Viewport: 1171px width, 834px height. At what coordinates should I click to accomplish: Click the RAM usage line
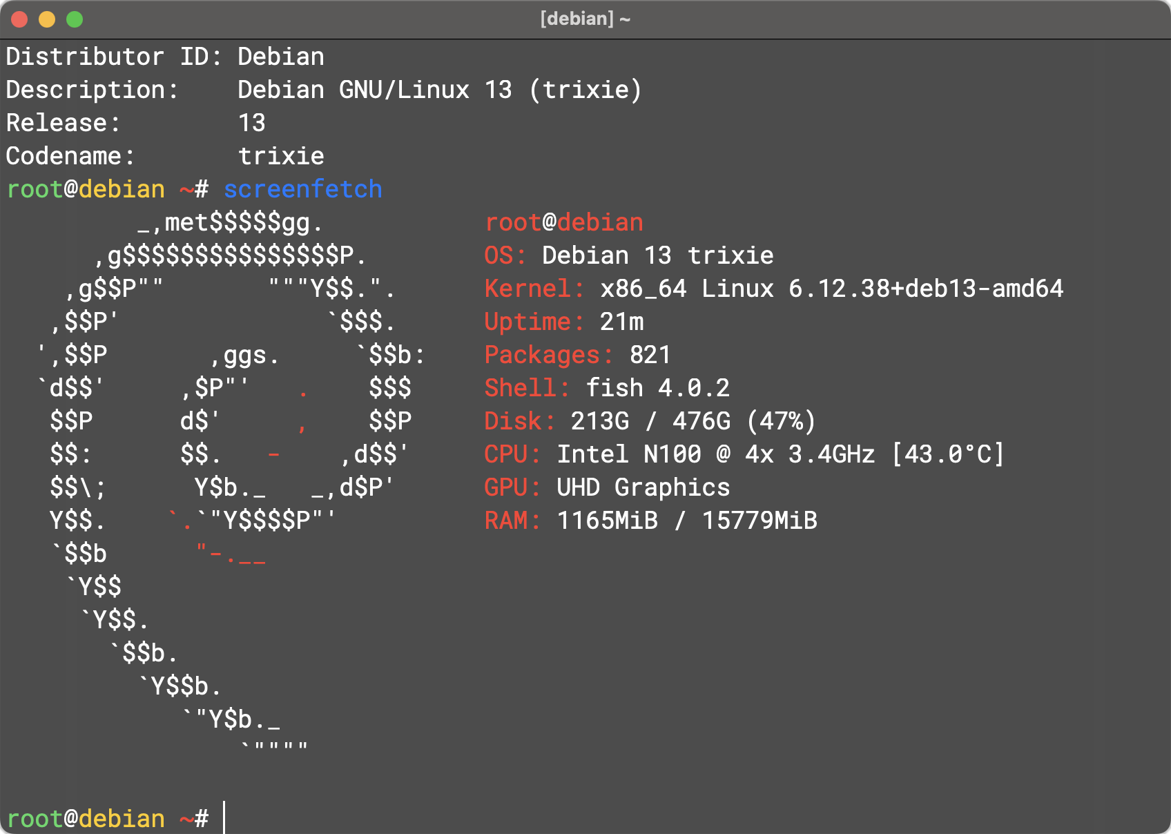[650, 521]
